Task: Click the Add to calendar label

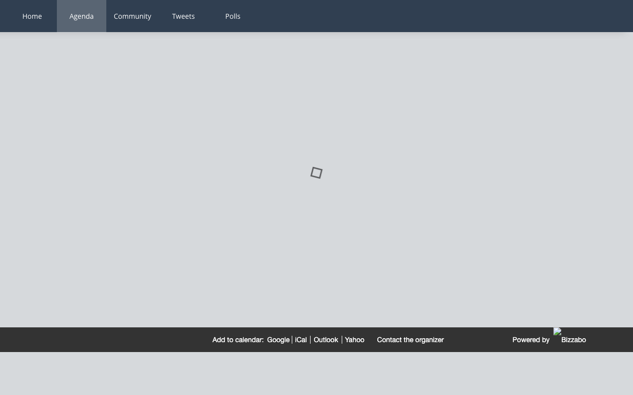Action: (x=238, y=340)
